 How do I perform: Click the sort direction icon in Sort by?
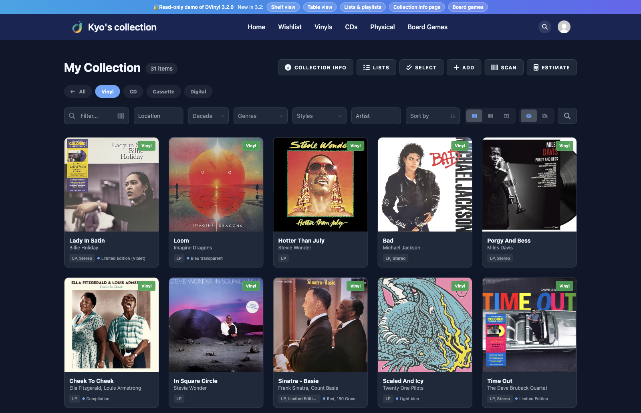[x=453, y=116]
